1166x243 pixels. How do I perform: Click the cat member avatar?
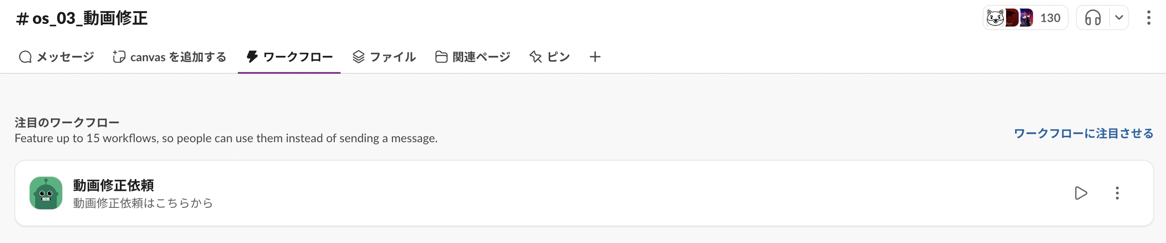(995, 18)
